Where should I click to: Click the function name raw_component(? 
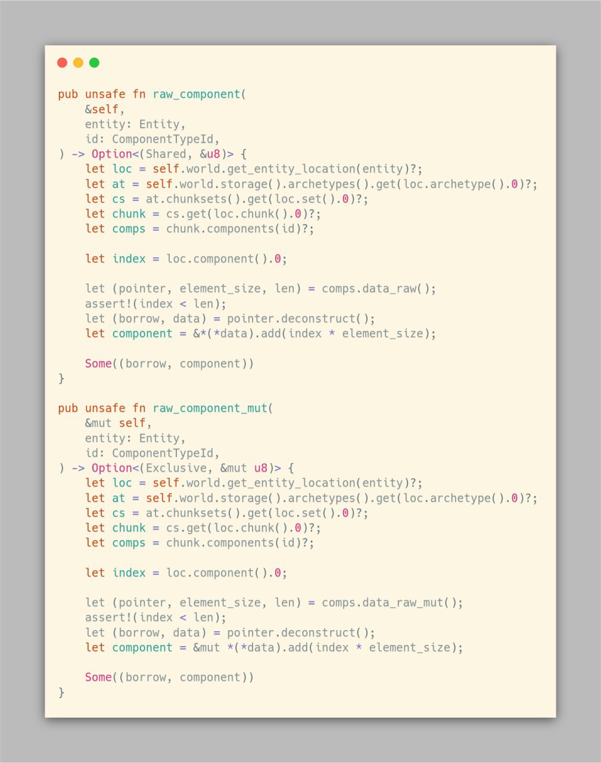[x=200, y=94]
